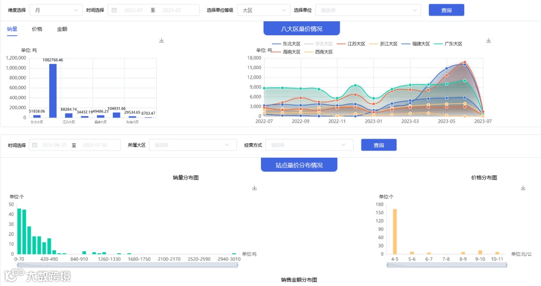541x286 pixels.
Task: Click the 2940-3010 x-axis label
Action: point(229,259)
